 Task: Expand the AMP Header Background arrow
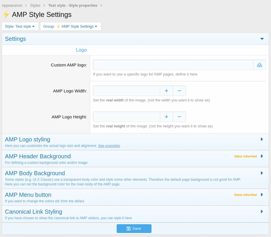tap(262, 156)
